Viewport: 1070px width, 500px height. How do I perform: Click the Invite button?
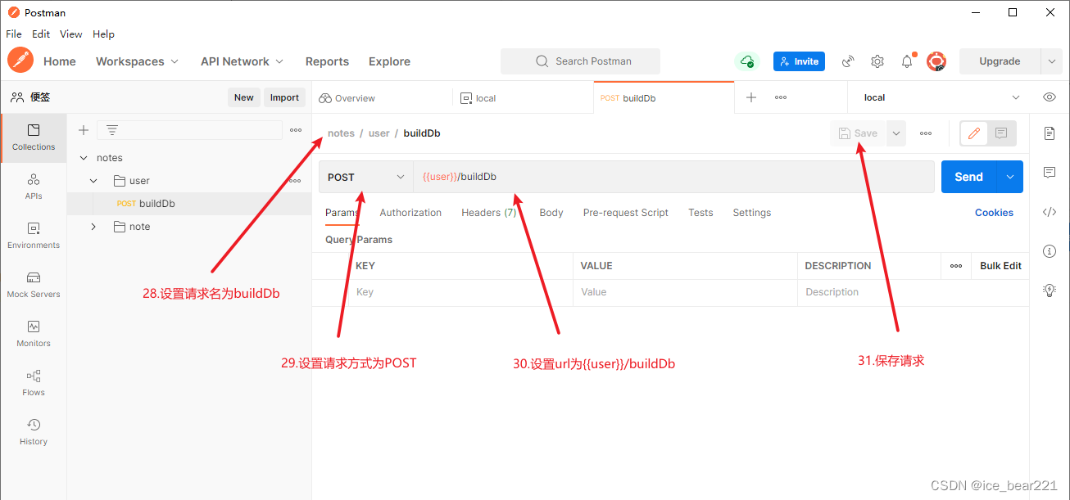(799, 61)
